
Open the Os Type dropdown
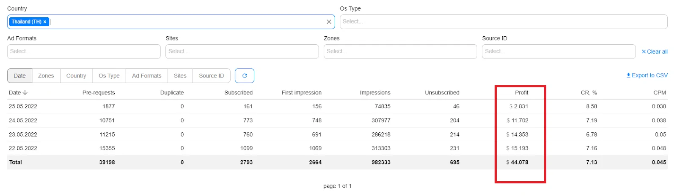[x=503, y=22]
